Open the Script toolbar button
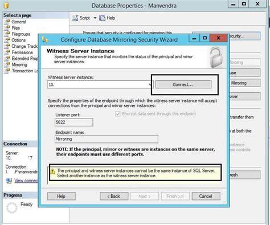Viewport: 270px width, 225px height. point(81,18)
